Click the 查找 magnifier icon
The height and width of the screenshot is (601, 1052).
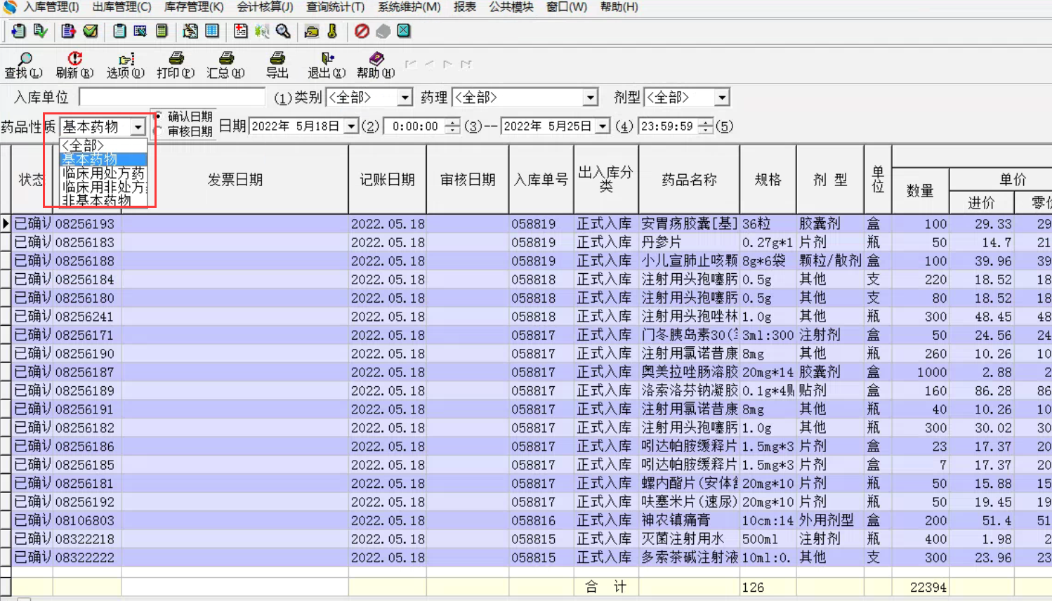coord(24,60)
